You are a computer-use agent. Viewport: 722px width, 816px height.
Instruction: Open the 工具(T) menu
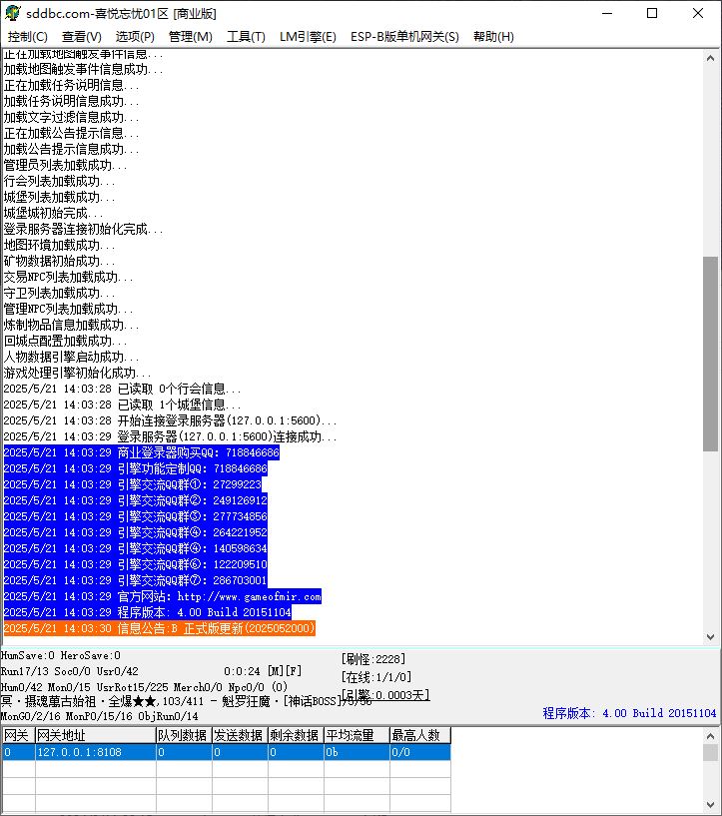tap(246, 36)
